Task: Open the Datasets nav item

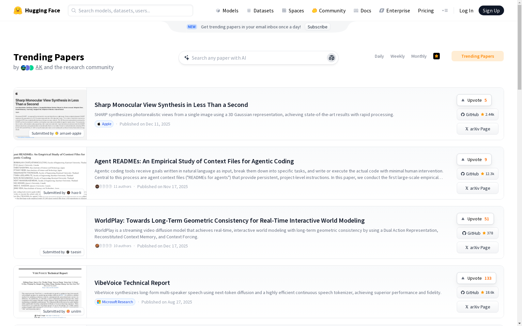Action: tap(260, 10)
